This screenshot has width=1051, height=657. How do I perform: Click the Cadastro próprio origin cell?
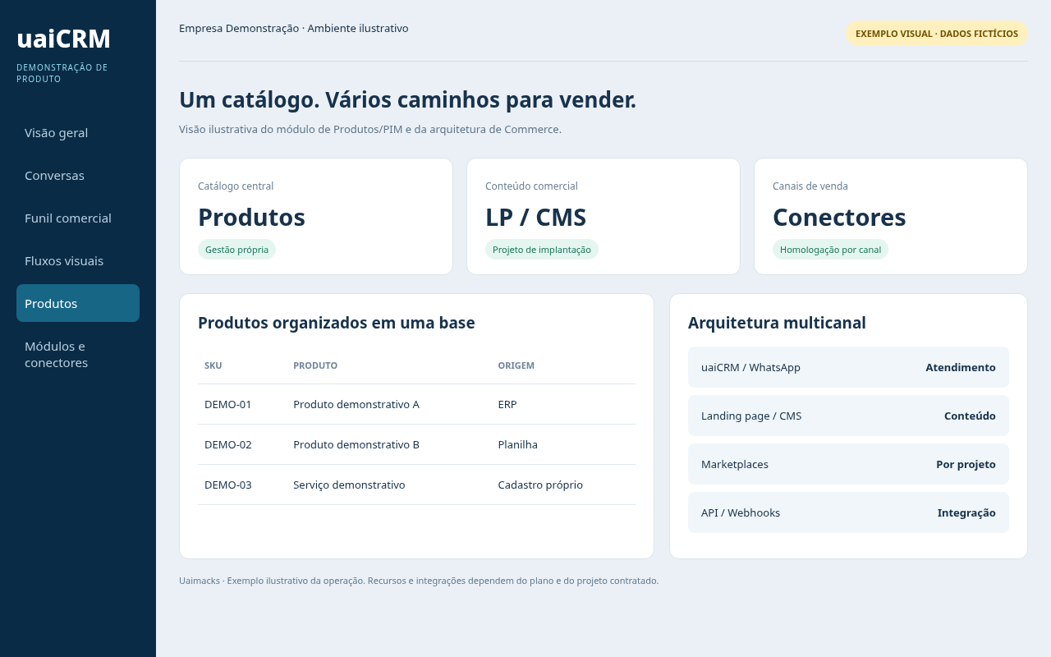[540, 485]
